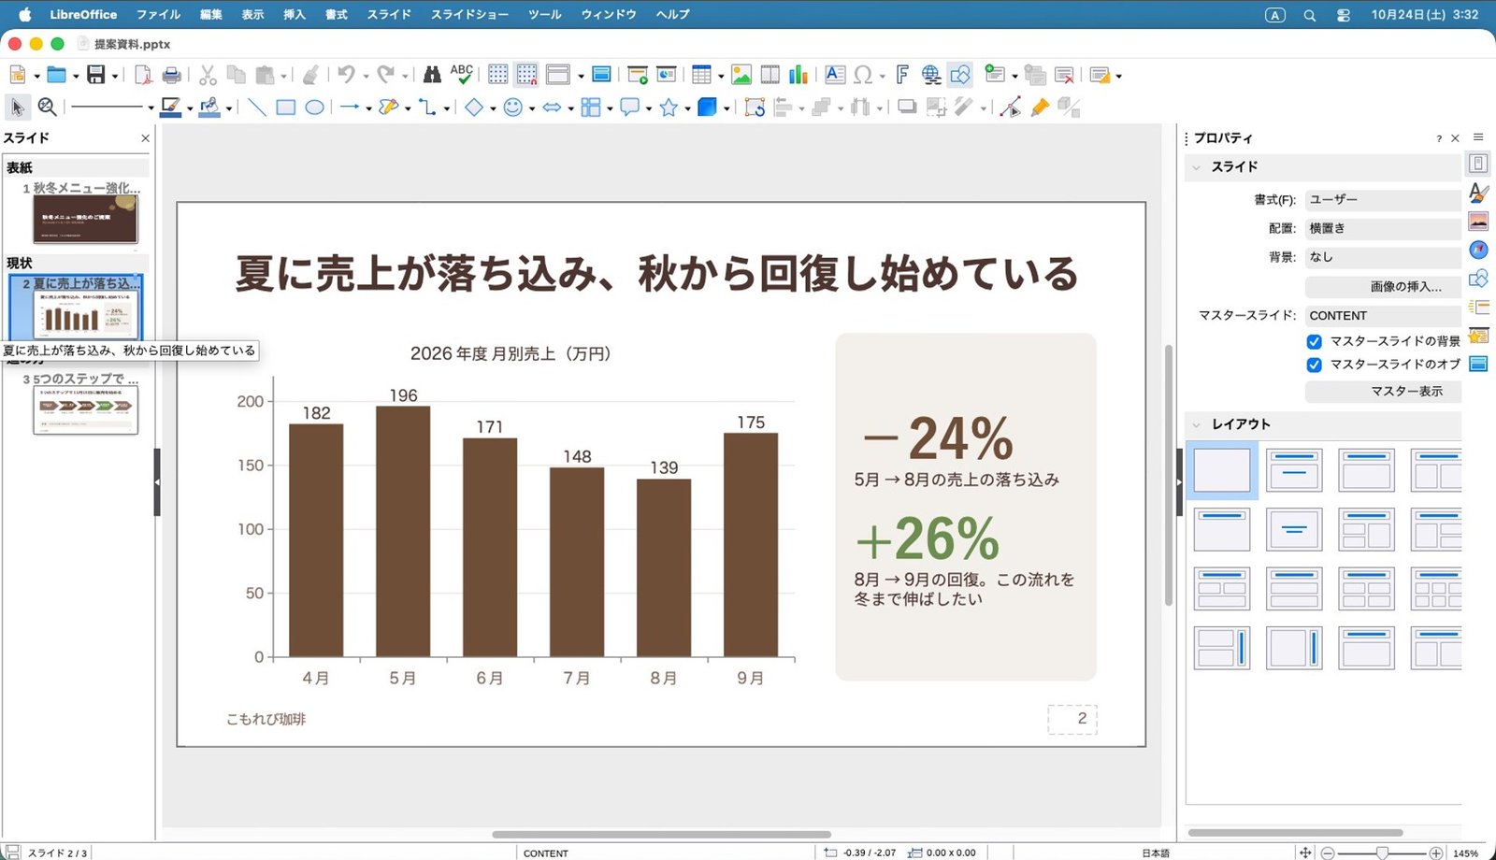Select slide 1 thumbnail 秋冬メニュー強化
Viewport: 1496px width, 860px height.
85,219
